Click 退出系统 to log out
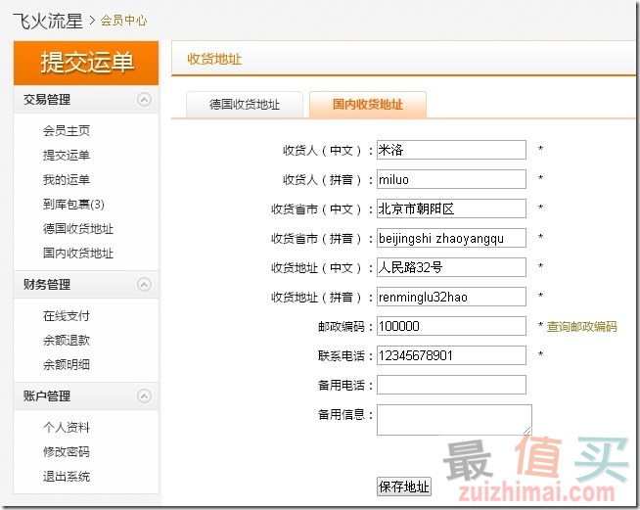640x510 pixels. [x=67, y=477]
